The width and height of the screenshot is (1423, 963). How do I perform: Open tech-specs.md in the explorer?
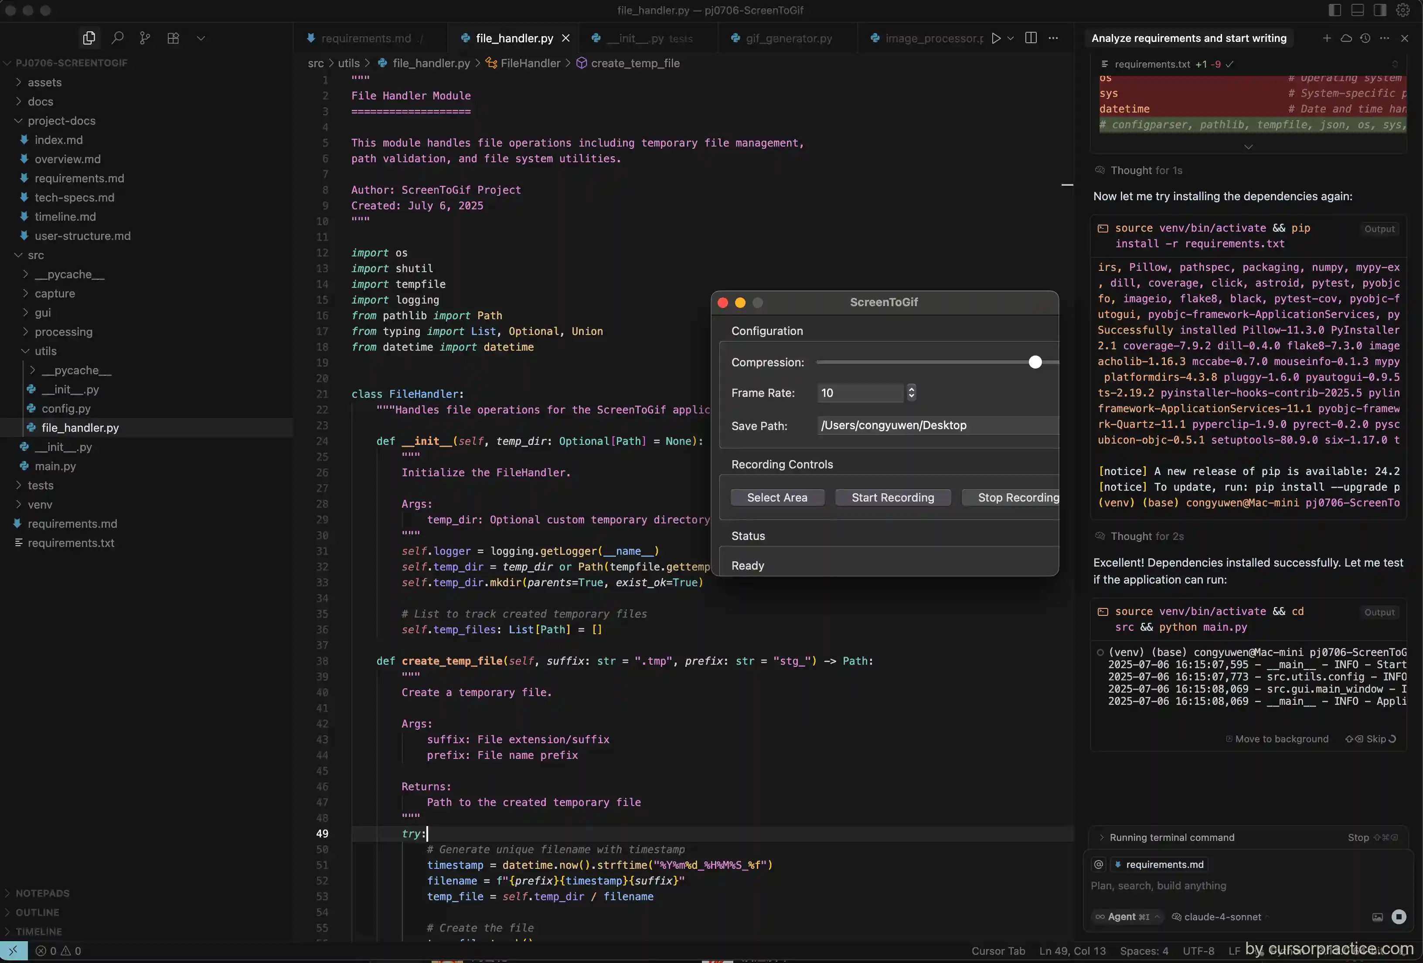point(74,197)
